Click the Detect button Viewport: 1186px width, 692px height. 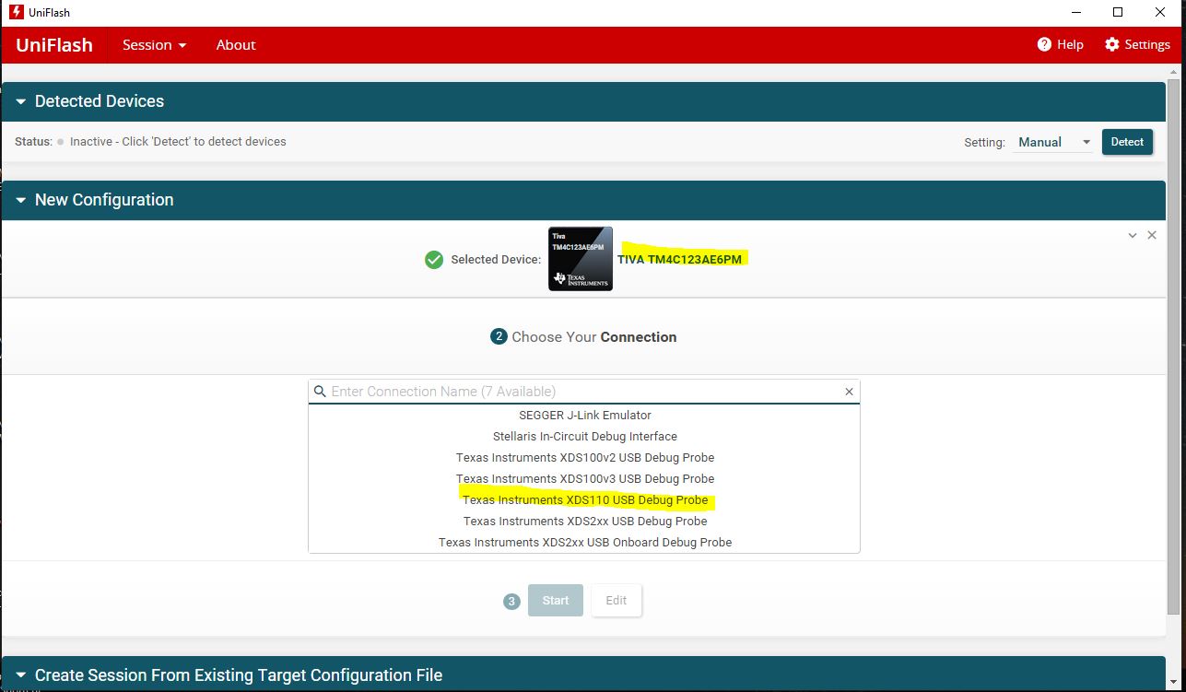point(1127,142)
